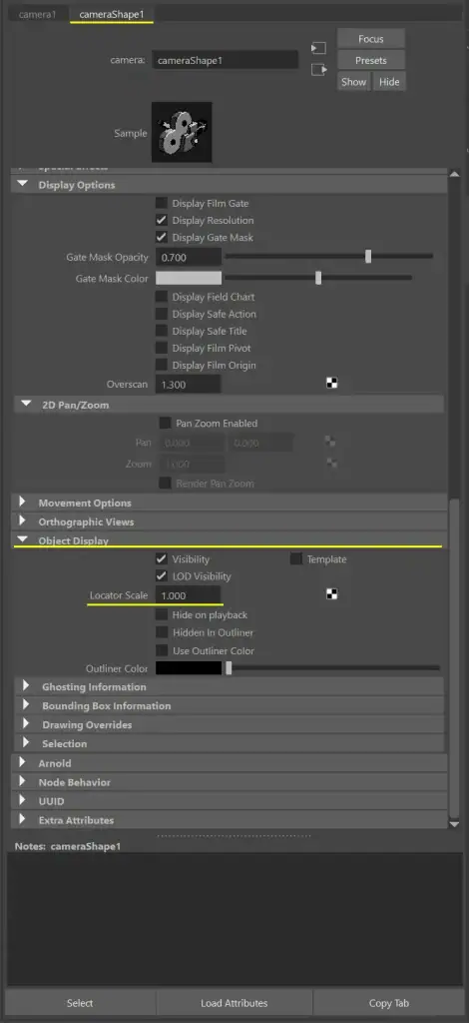469x1023 pixels.
Task: Click the camera Sample swatch thumbnail
Action: tap(182, 133)
